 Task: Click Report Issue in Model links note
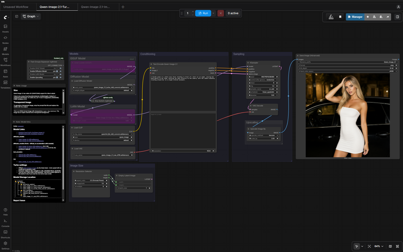(19, 200)
